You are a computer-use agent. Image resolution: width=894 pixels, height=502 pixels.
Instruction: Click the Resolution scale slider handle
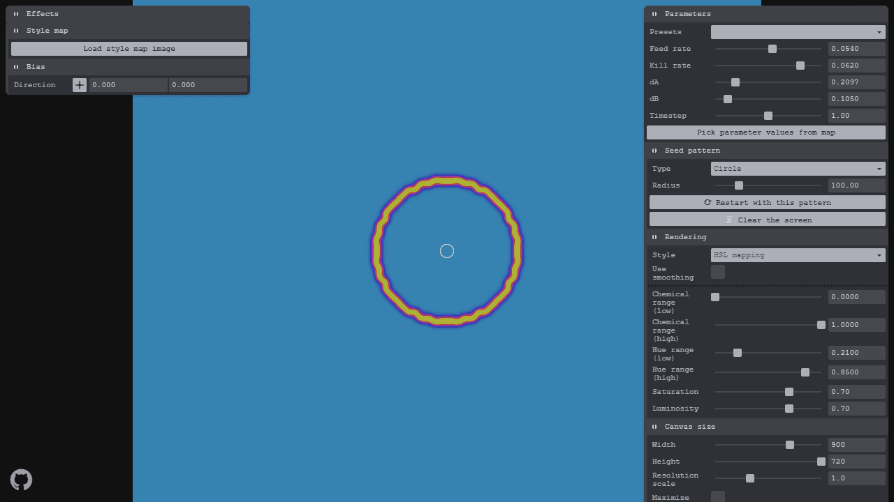click(x=750, y=478)
